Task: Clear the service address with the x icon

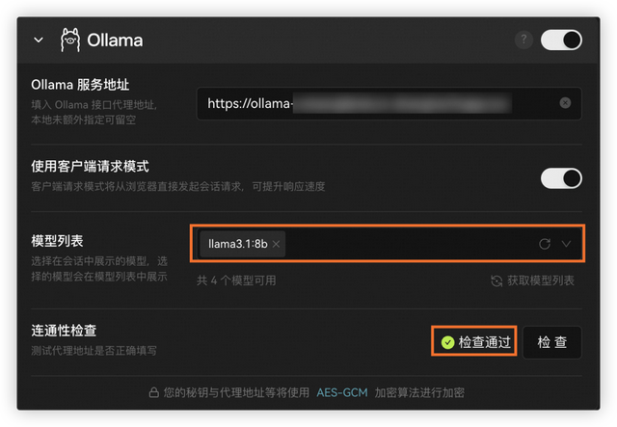Action: (565, 103)
